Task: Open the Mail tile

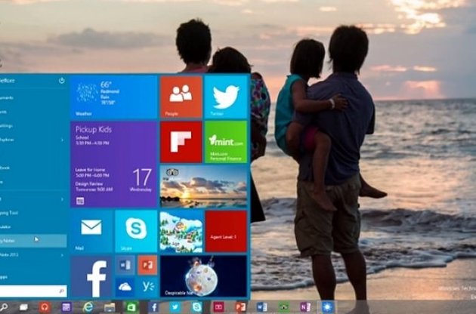Action: point(91,231)
